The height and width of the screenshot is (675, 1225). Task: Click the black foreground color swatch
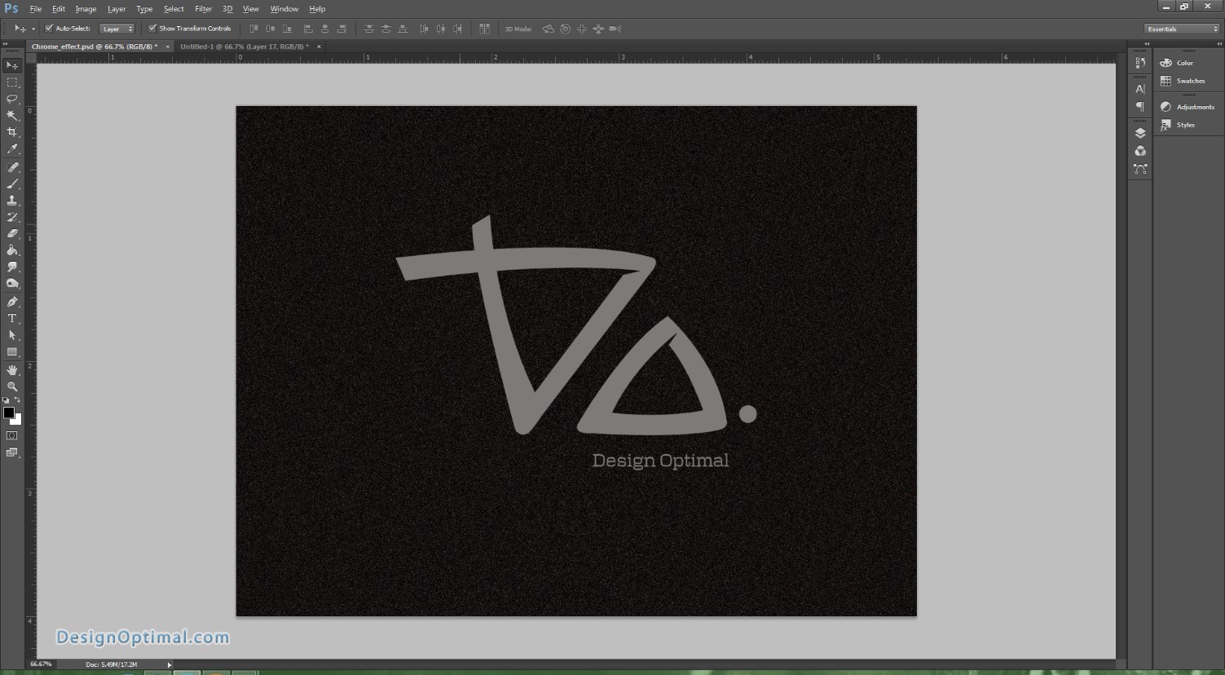(x=8, y=412)
